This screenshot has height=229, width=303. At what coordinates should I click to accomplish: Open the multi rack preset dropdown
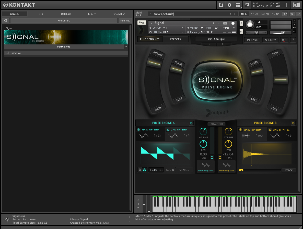[150, 14]
